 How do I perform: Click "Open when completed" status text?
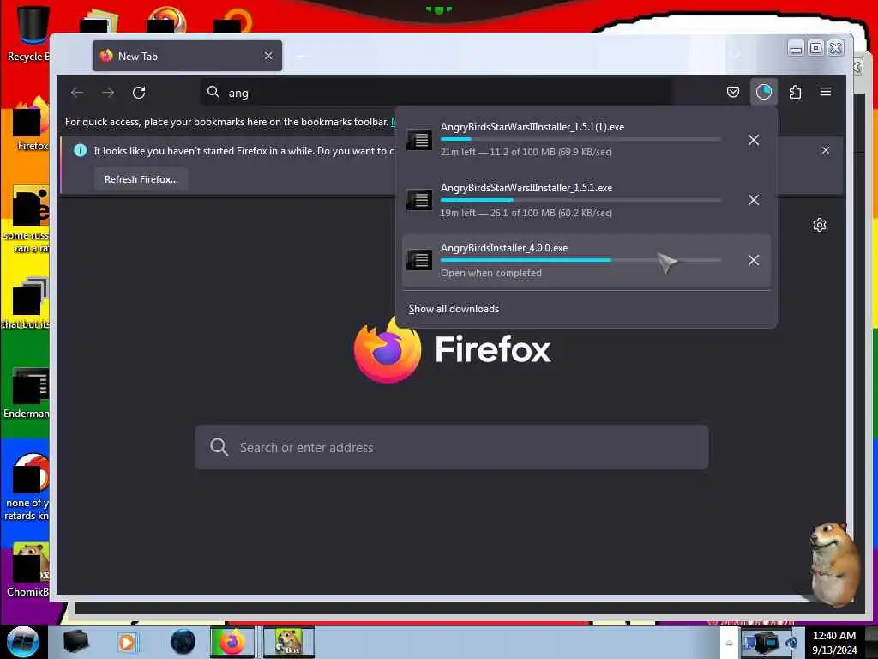click(491, 273)
